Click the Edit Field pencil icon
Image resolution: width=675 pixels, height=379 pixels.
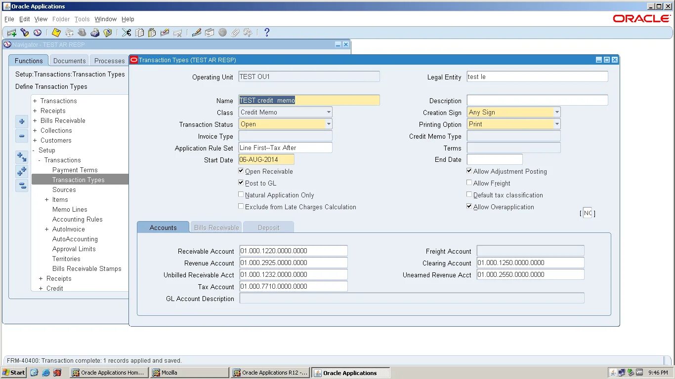pos(197,33)
